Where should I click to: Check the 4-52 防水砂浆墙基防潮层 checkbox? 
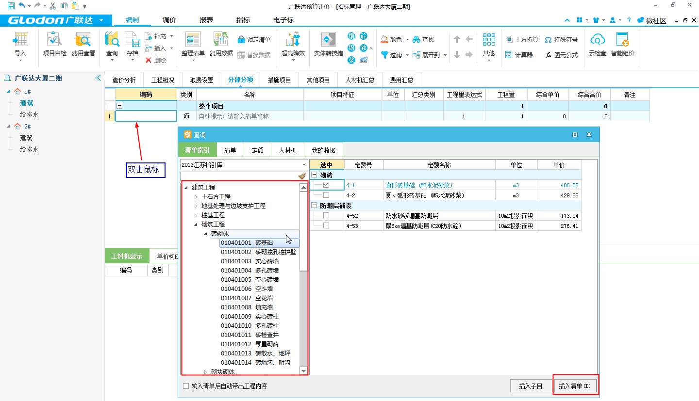pos(326,216)
